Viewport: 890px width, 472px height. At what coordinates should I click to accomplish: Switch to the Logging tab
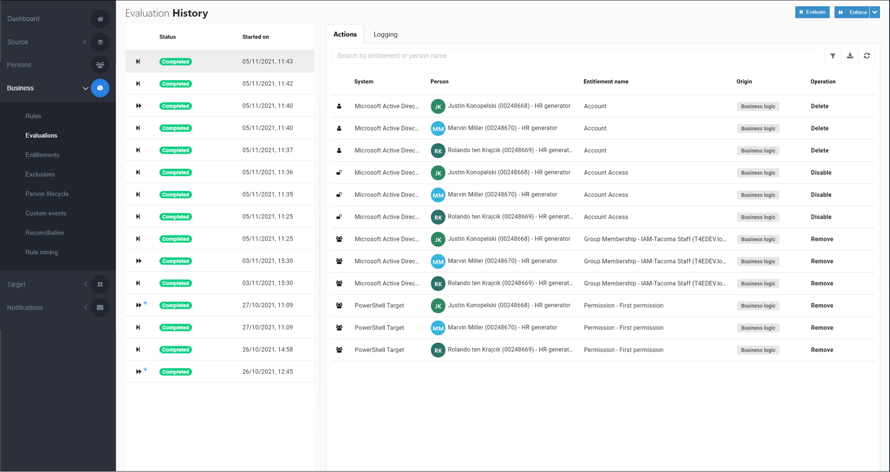click(x=385, y=34)
